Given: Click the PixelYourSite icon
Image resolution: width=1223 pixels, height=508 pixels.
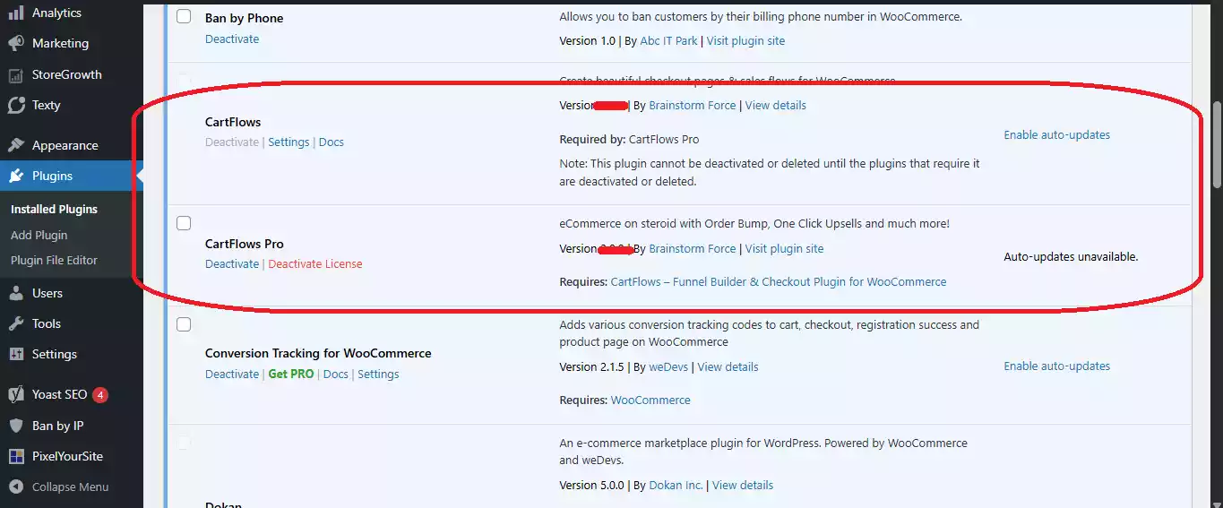Looking at the screenshot, I should tap(16, 456).
